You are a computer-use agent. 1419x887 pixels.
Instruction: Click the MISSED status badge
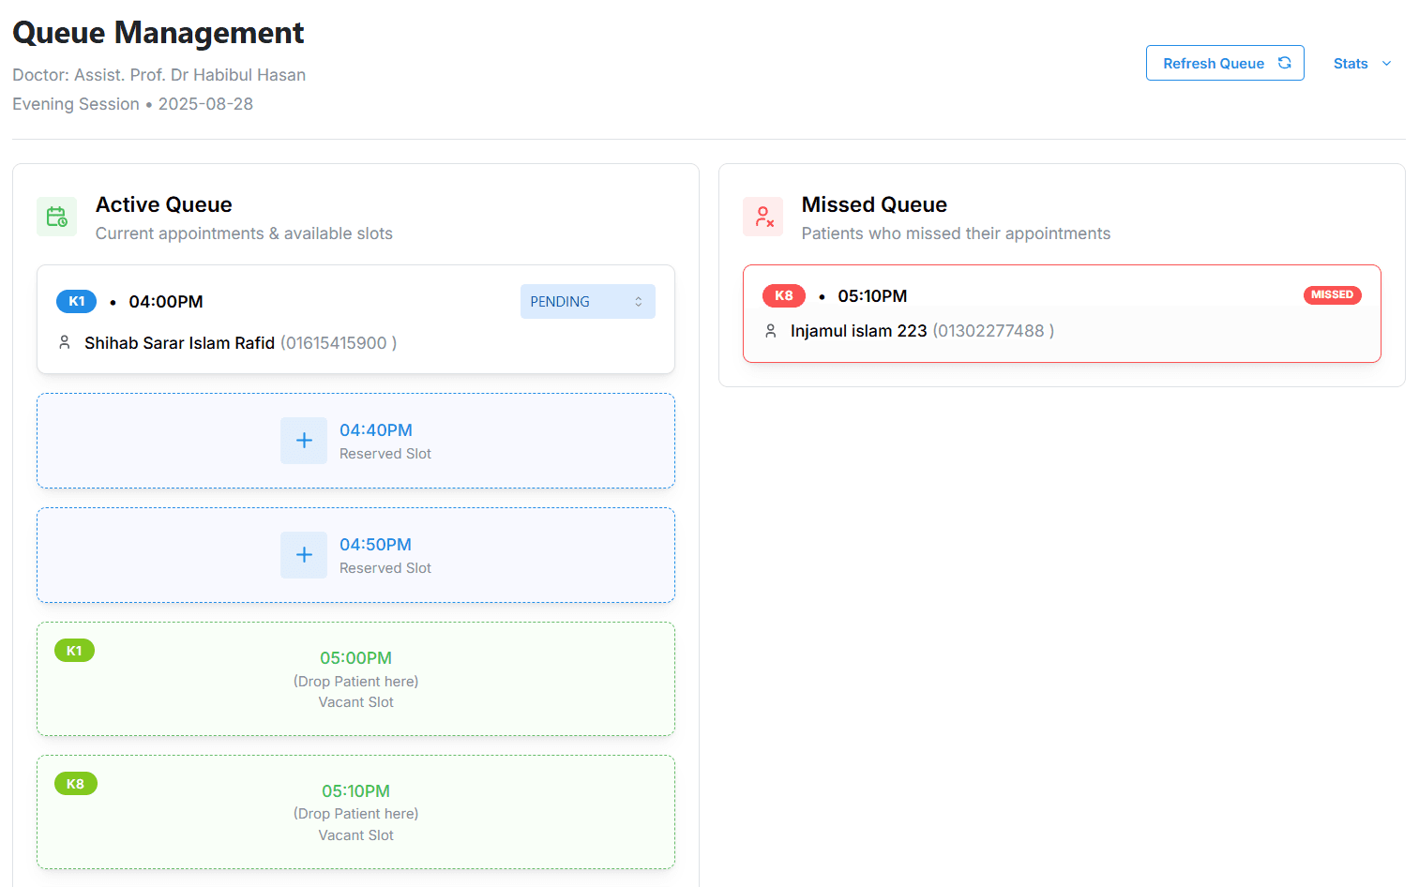point(1332,294)
